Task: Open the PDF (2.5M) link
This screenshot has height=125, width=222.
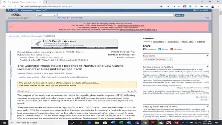Action: (188, 42)
